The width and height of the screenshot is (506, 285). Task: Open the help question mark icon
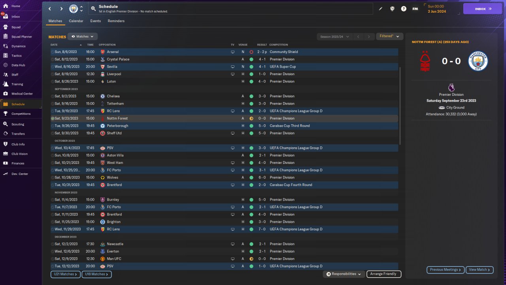click(x=404, y=9)
